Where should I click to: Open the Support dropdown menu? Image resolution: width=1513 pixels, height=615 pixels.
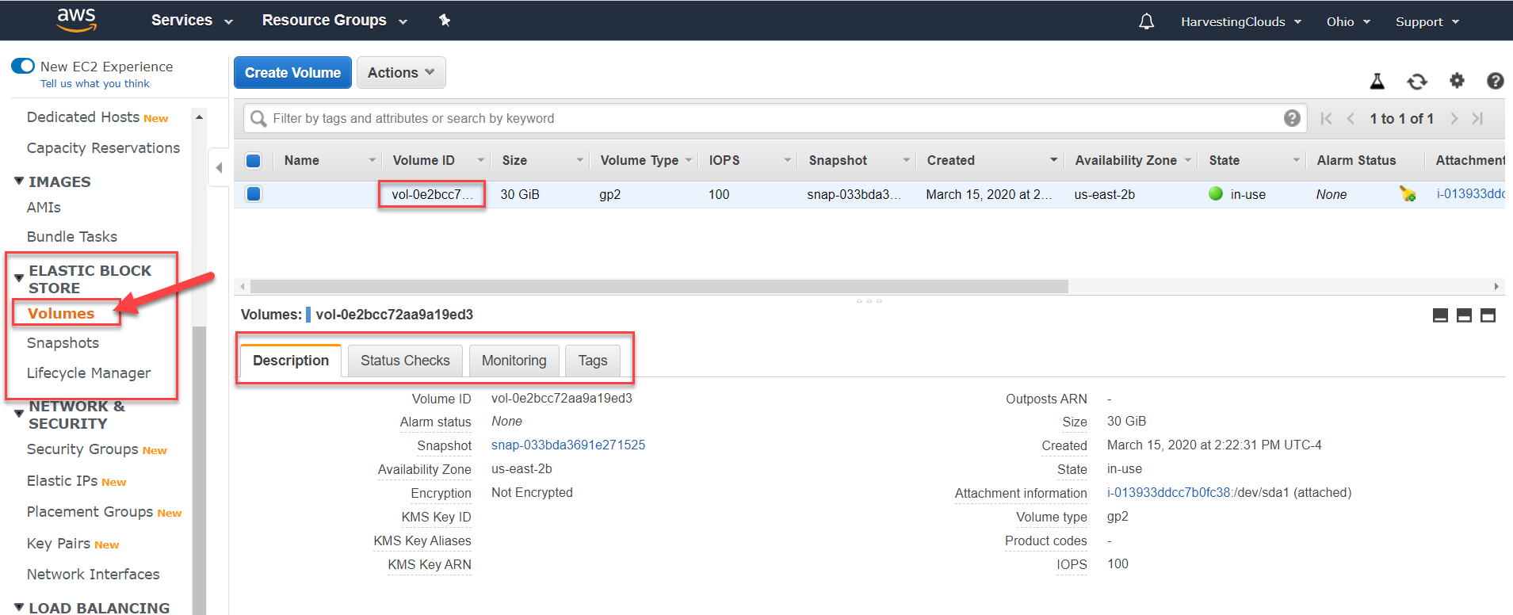pyautogui.click(x=1427, y=21)
